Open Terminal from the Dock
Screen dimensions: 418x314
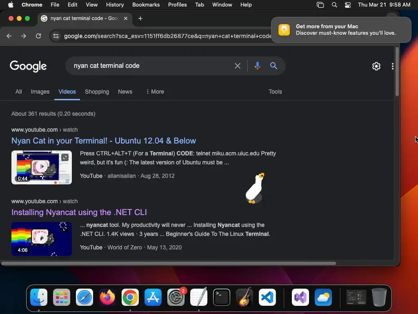(222, 297)
